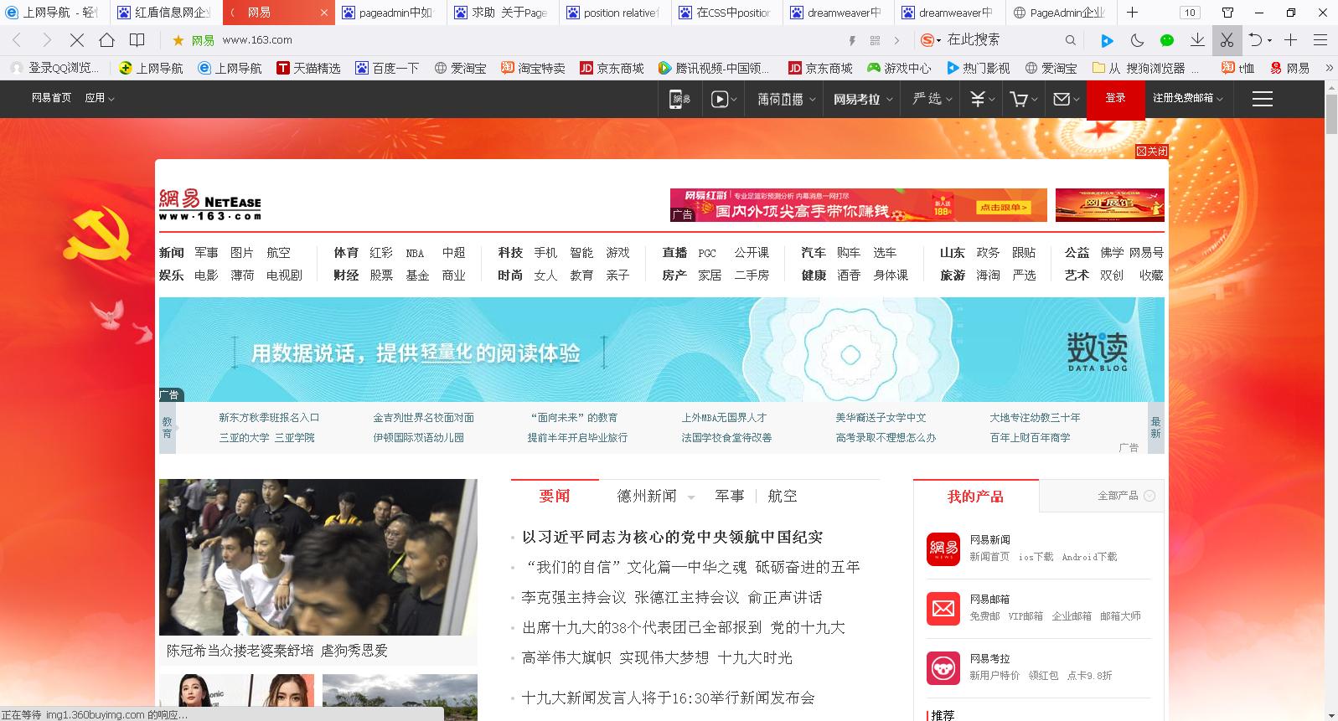Open 网易邮箱 product icon
The image size is (1338, 721).
click(x=943, y=609)
